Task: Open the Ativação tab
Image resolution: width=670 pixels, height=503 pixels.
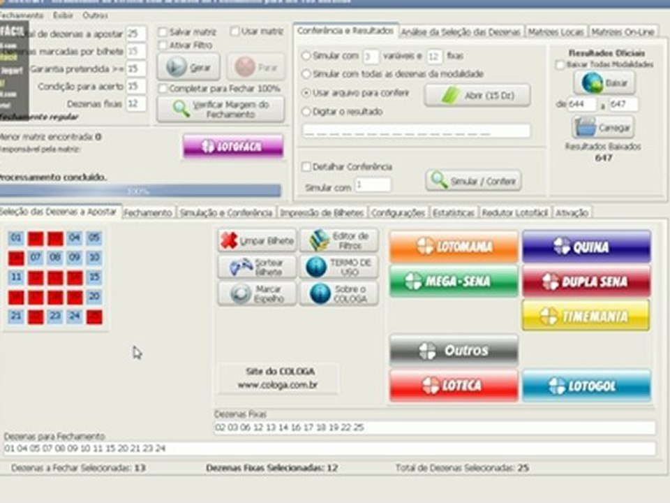Action: [x=572, y=212]
